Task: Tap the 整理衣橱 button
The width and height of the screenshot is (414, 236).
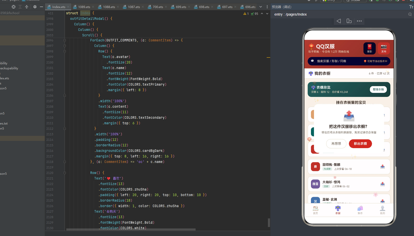Action: 378,90
